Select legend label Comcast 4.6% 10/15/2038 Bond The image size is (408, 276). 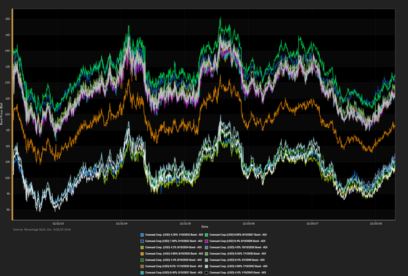(x=238, y=247)
